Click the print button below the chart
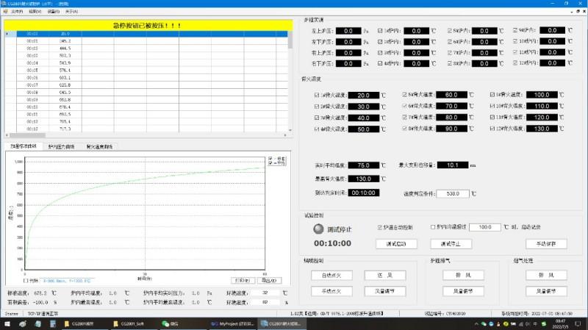This screenshot has height=330, width=588. 243,281
